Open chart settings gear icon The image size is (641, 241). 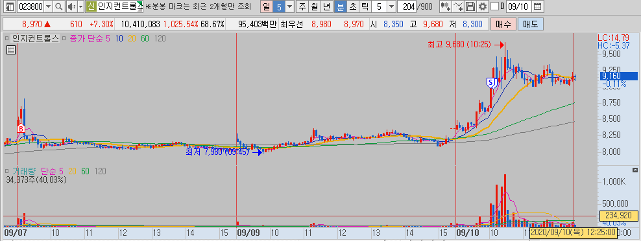coord(483,6)
